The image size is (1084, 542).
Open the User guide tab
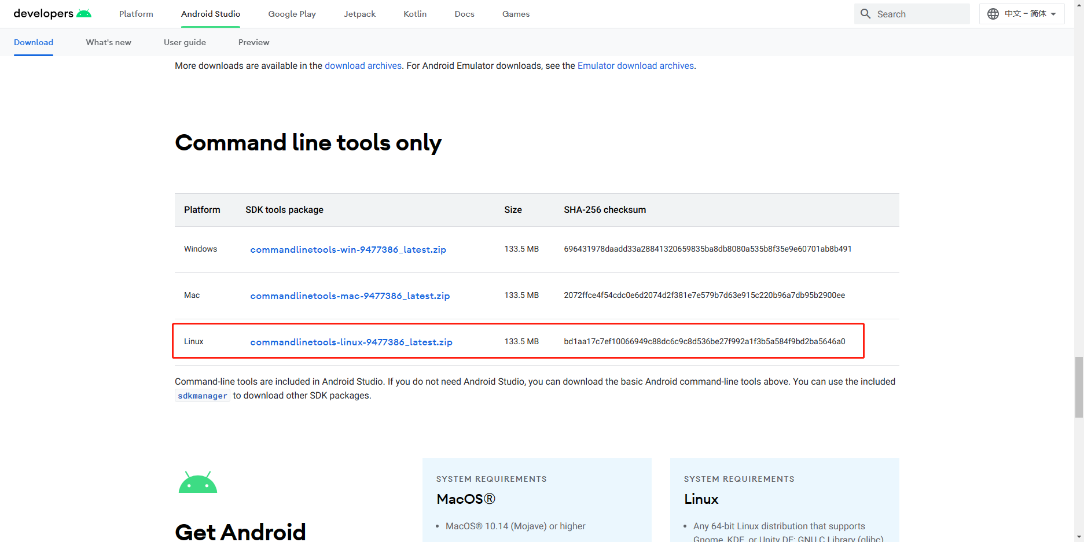185,42
